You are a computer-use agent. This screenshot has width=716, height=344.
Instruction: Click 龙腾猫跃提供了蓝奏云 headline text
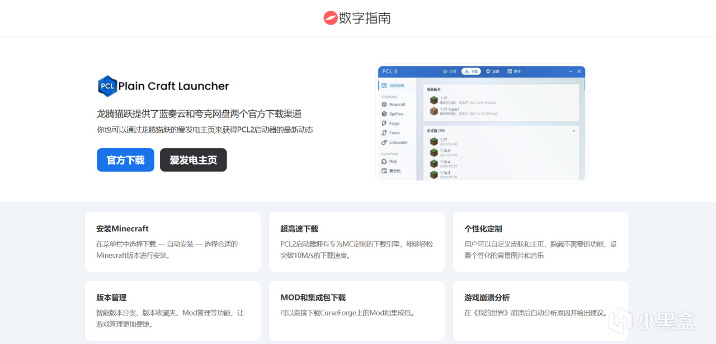(x=199, y=114)
